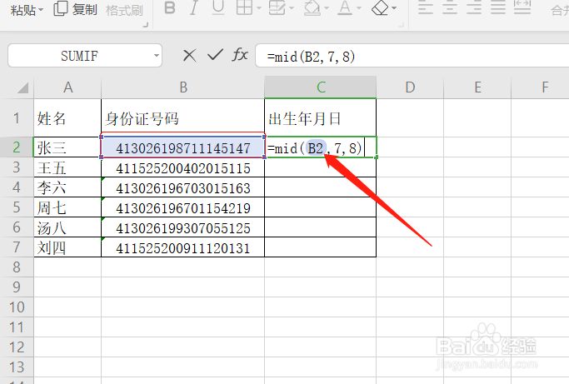Open clipboard group dialog launcher
This screenshot has width=569, height=384.
click(146, 25)
